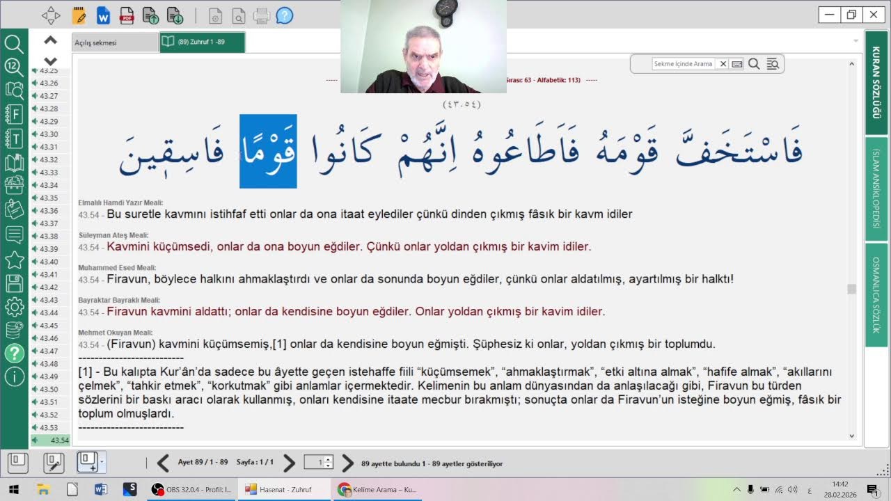Image resolution: width=891 pixels, height=501 pixels.
Task: Open advanced search list icon
Action: click(772, 64)
